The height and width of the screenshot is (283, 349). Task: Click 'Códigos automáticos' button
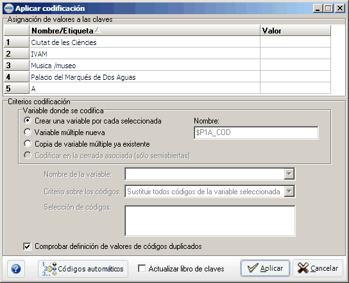[83, 269]
